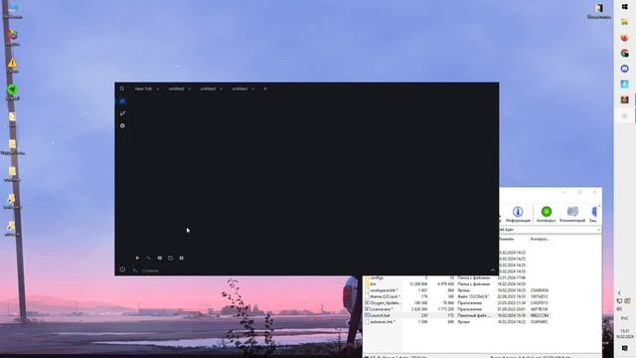Open the Windows Start button on taskbar
The width and height of the screenshot is (636, 358).
pos(625,7)
